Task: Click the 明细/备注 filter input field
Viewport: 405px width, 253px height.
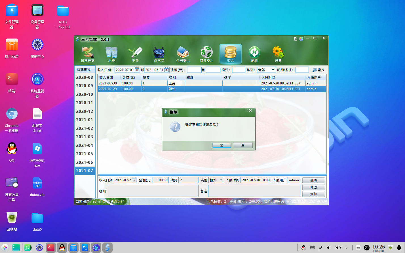Action: tap(302, 70)
